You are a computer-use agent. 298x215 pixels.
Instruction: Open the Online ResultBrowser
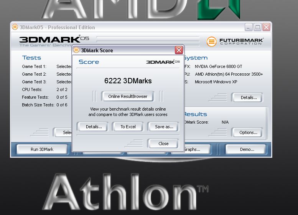coord(128,96)
